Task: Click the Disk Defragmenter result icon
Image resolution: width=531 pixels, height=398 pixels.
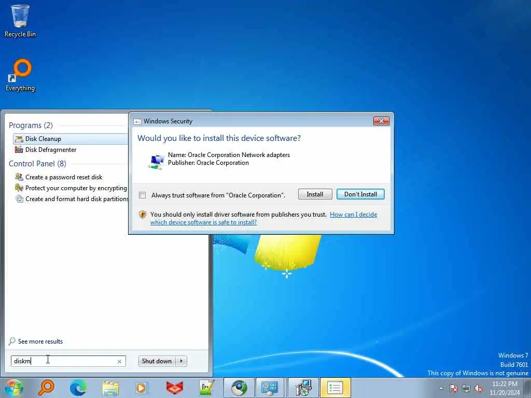Action: (x=19, y=150)
